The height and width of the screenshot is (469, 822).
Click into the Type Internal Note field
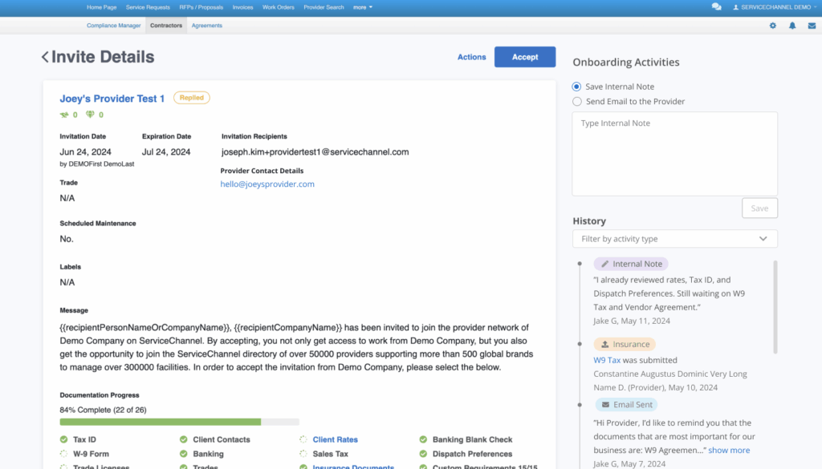pos(674,153)
